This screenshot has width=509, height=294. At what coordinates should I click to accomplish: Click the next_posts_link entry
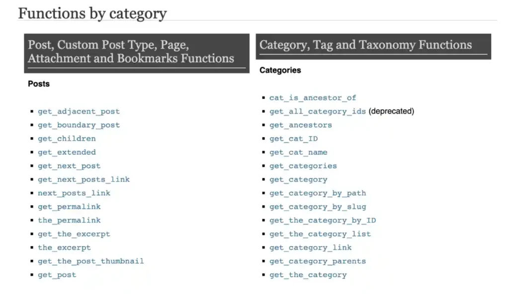click(x=74, y=193)
